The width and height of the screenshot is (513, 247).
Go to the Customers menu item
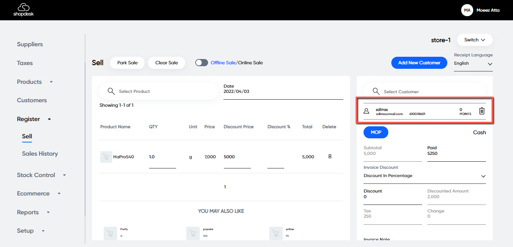click(32, 100)
